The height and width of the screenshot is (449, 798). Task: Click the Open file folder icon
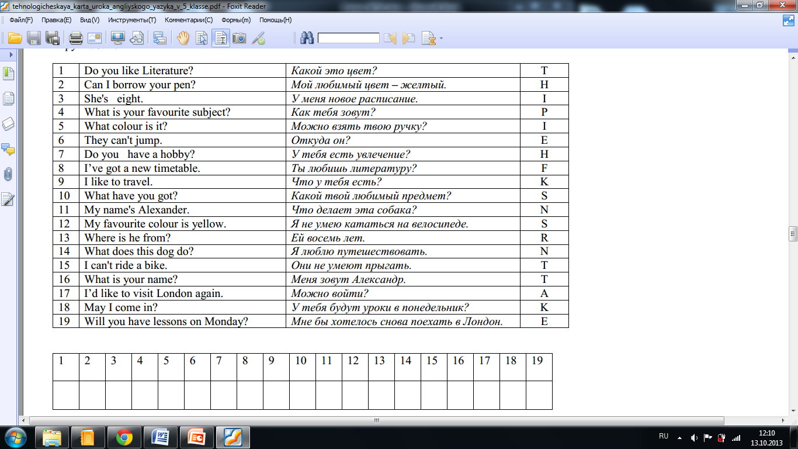pyautogui.click(x=15, y=39)
